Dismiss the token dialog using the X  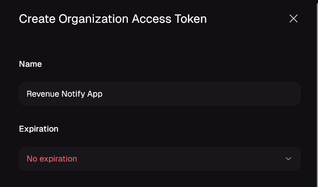293,18
